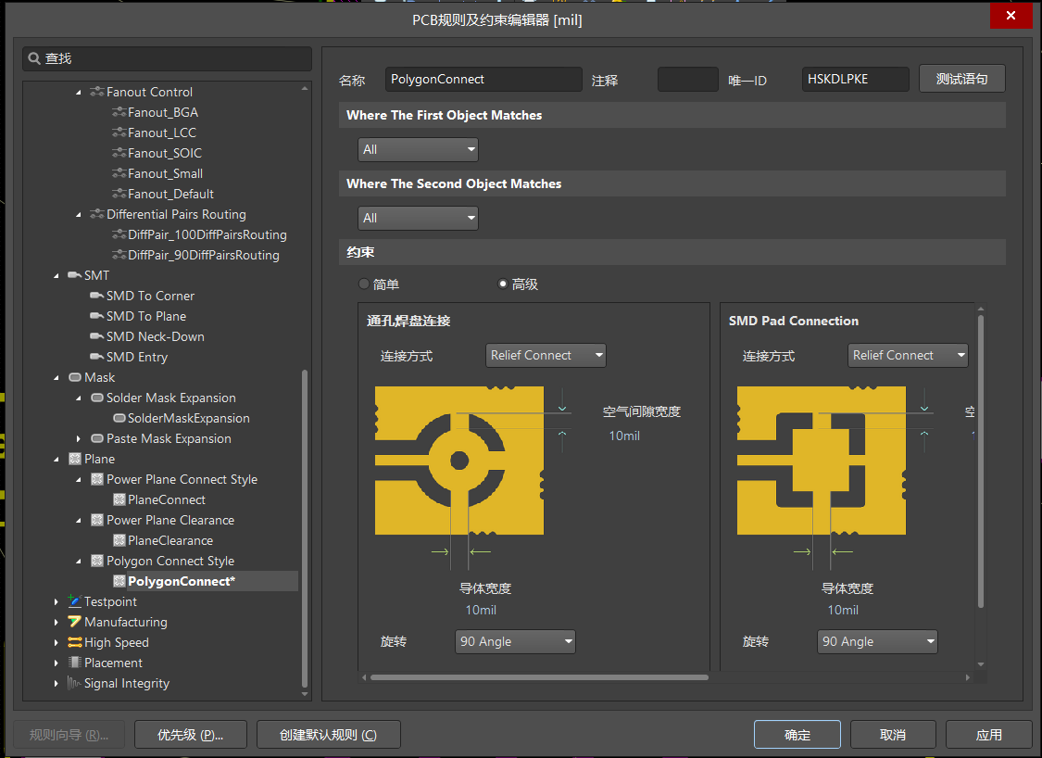The width and height of the screenshot is (1042, 758).
Task: Click the PlaneClearance rule icon
Action: (119, 540)
